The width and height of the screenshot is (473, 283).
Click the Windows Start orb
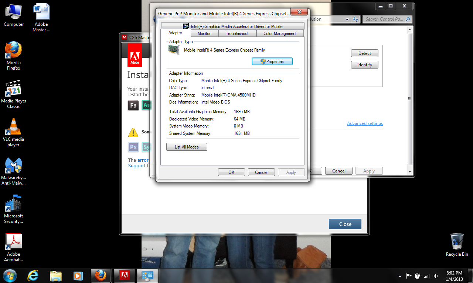tap(9, 275)
